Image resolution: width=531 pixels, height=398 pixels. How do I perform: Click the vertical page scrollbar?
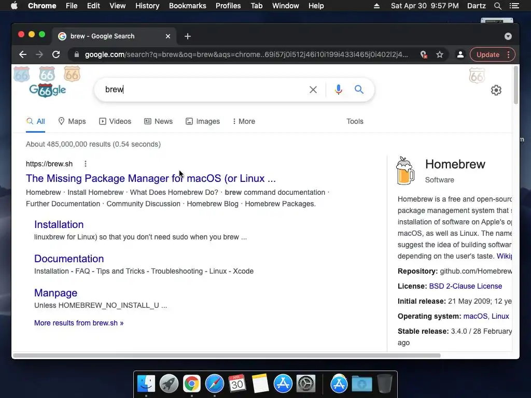(x=516, y=86)
